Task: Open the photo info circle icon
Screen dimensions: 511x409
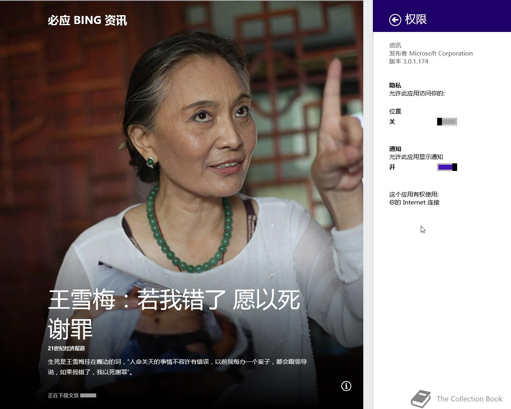Action: 346,386
